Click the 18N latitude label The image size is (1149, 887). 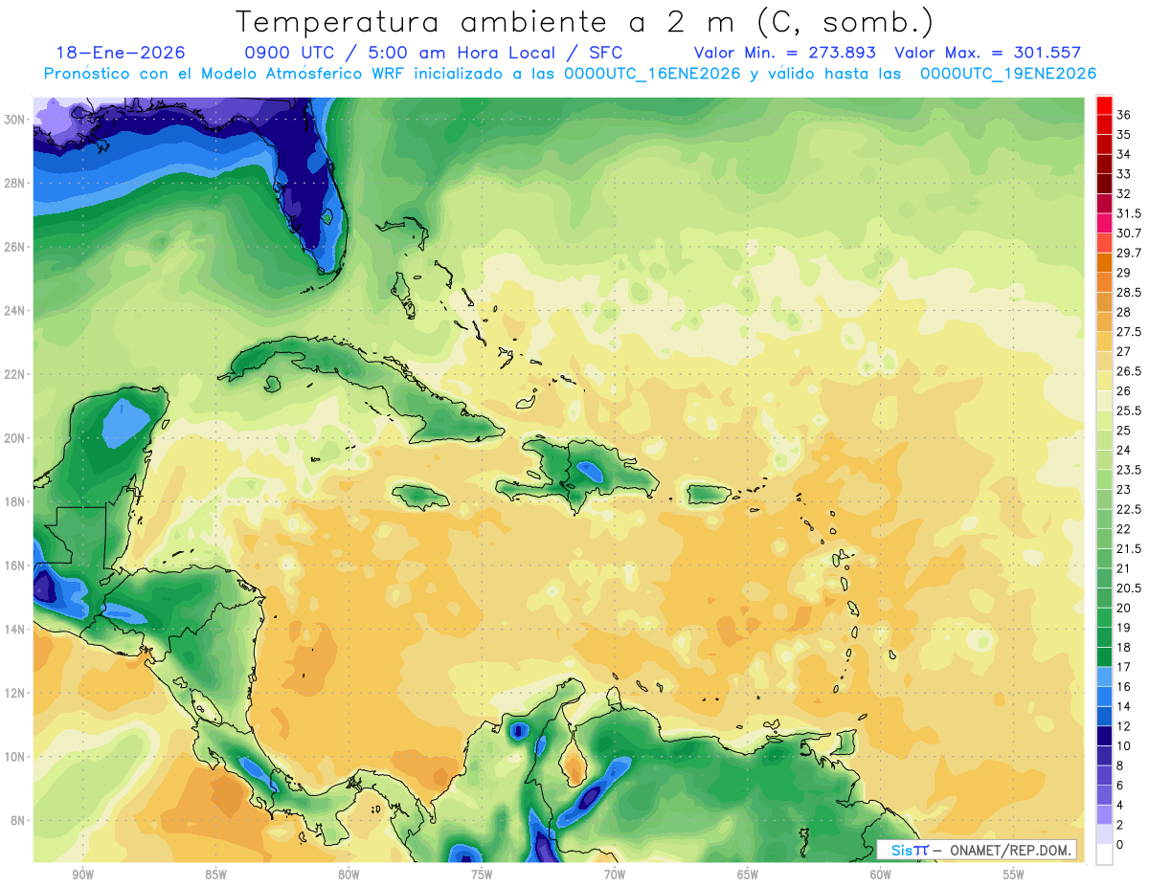pyautogui.click(x=14, y=501)
